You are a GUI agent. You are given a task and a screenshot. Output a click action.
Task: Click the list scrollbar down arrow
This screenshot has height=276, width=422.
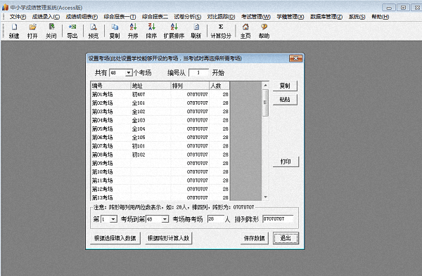tap(265, 197)
